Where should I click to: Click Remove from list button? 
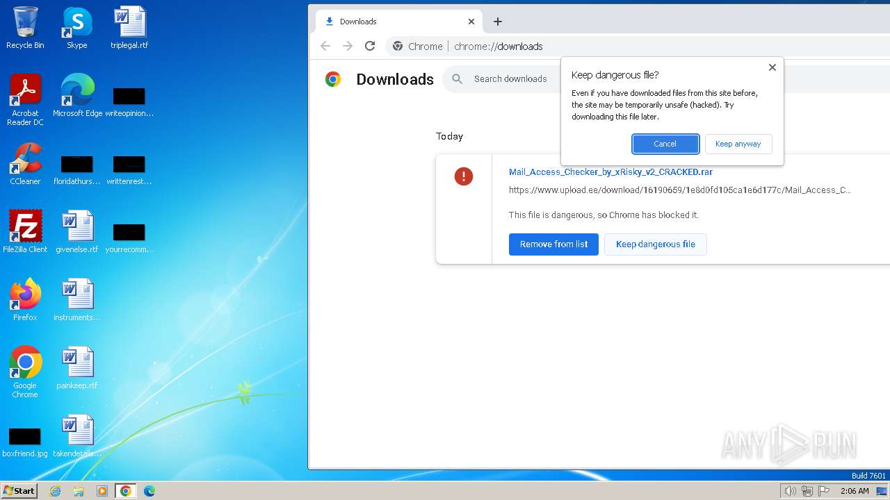pyautogui.click(x=553, y=244)
